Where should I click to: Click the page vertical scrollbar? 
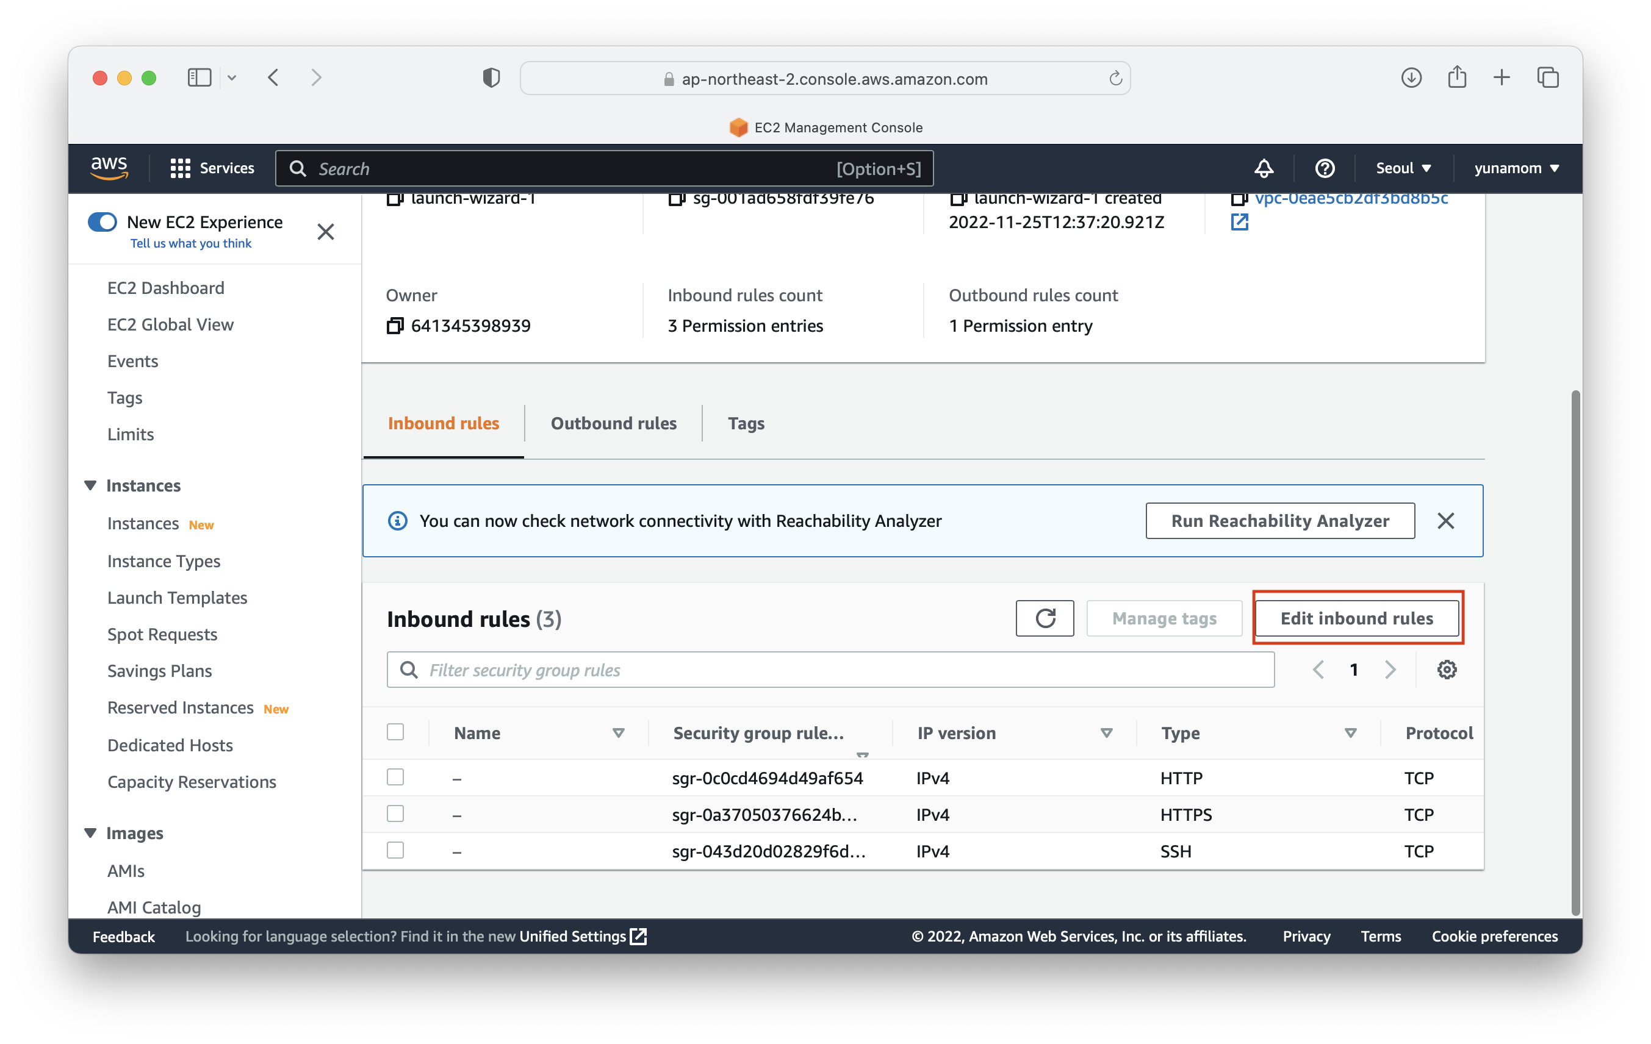click(1575, 651)
